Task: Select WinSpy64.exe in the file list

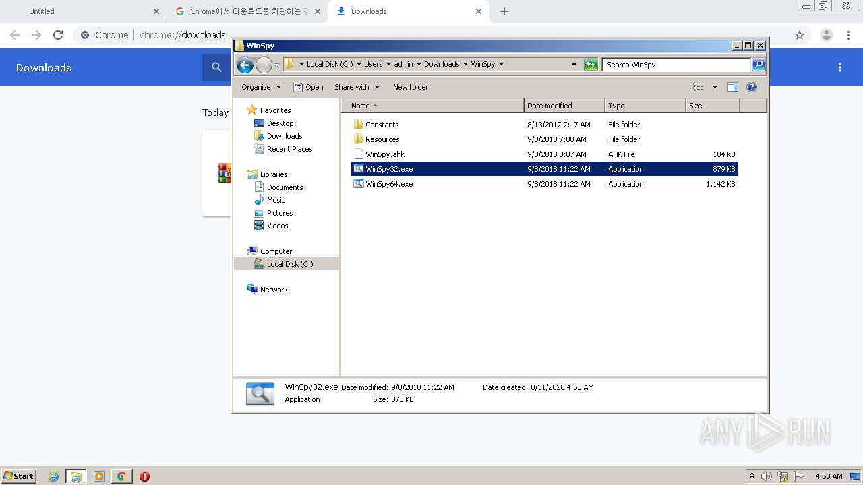Action: coord(543,184)
